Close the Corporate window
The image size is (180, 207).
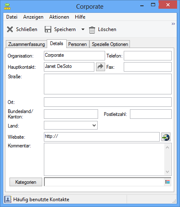point(168,5)
